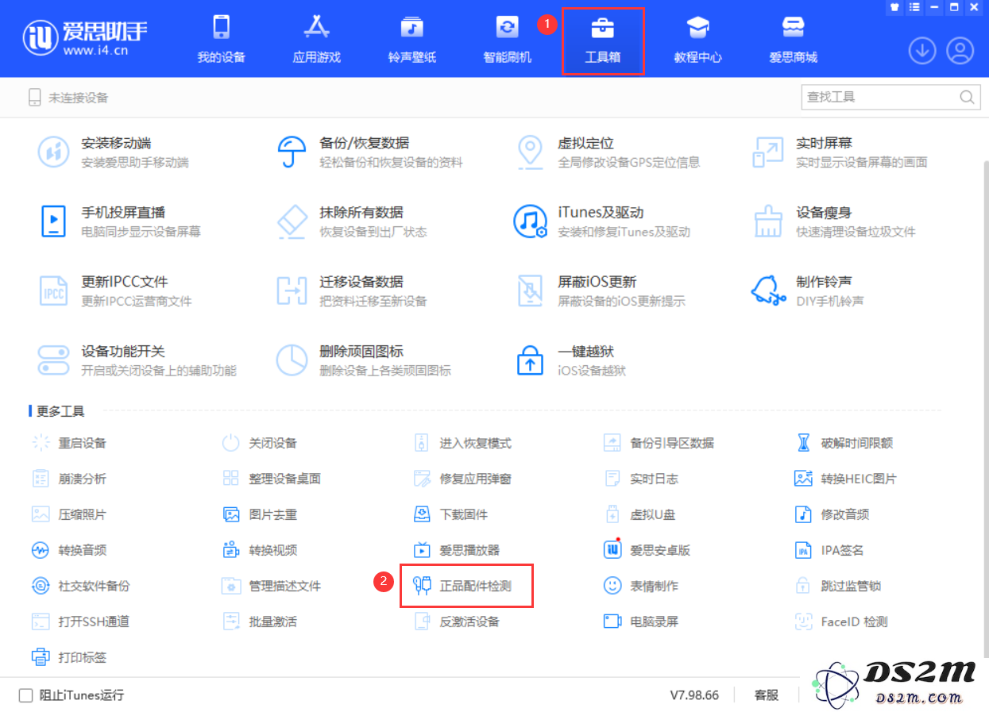Screen dimensions: 989x712
Task: Switch to the 应用游戏 tab
Action: click(316, 40)
